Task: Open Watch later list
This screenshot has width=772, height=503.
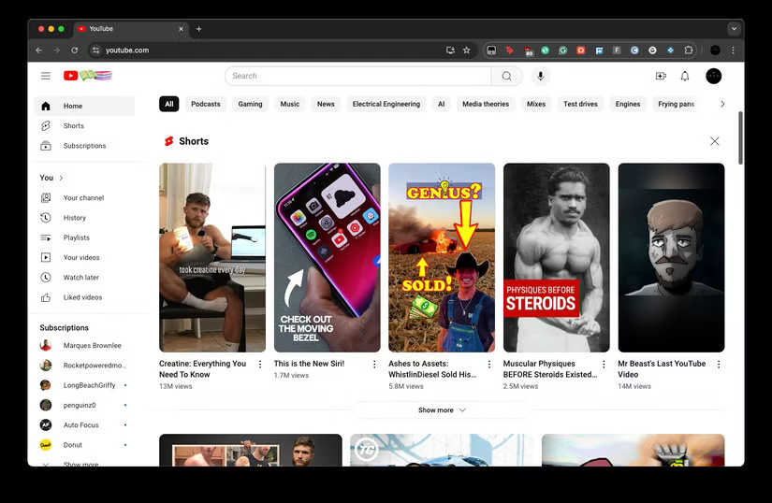Action: [84, 278]
